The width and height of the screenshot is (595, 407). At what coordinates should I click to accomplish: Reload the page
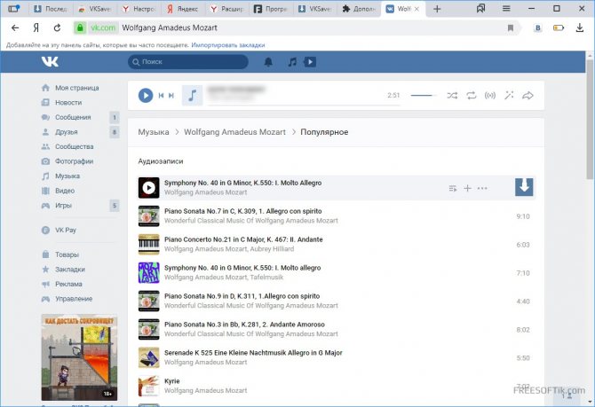tap(57, 27)
